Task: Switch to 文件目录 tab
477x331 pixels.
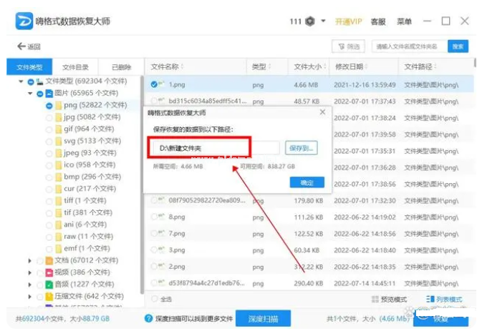Action: point(75,67)
